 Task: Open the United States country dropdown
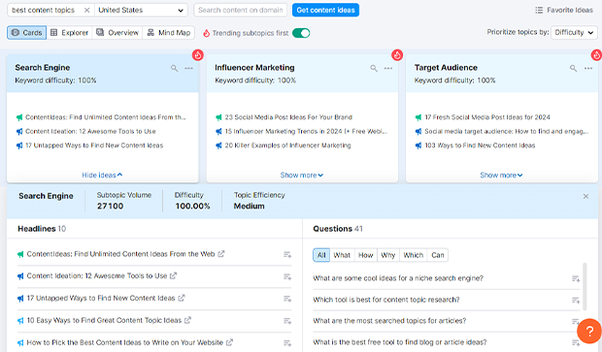[x=141, y=11]
